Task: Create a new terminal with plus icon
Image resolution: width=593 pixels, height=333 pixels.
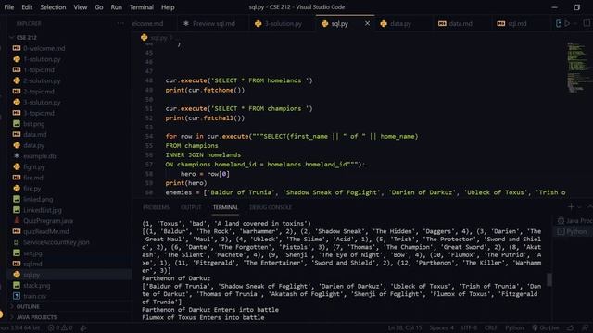Action: (x=571, y=207)
